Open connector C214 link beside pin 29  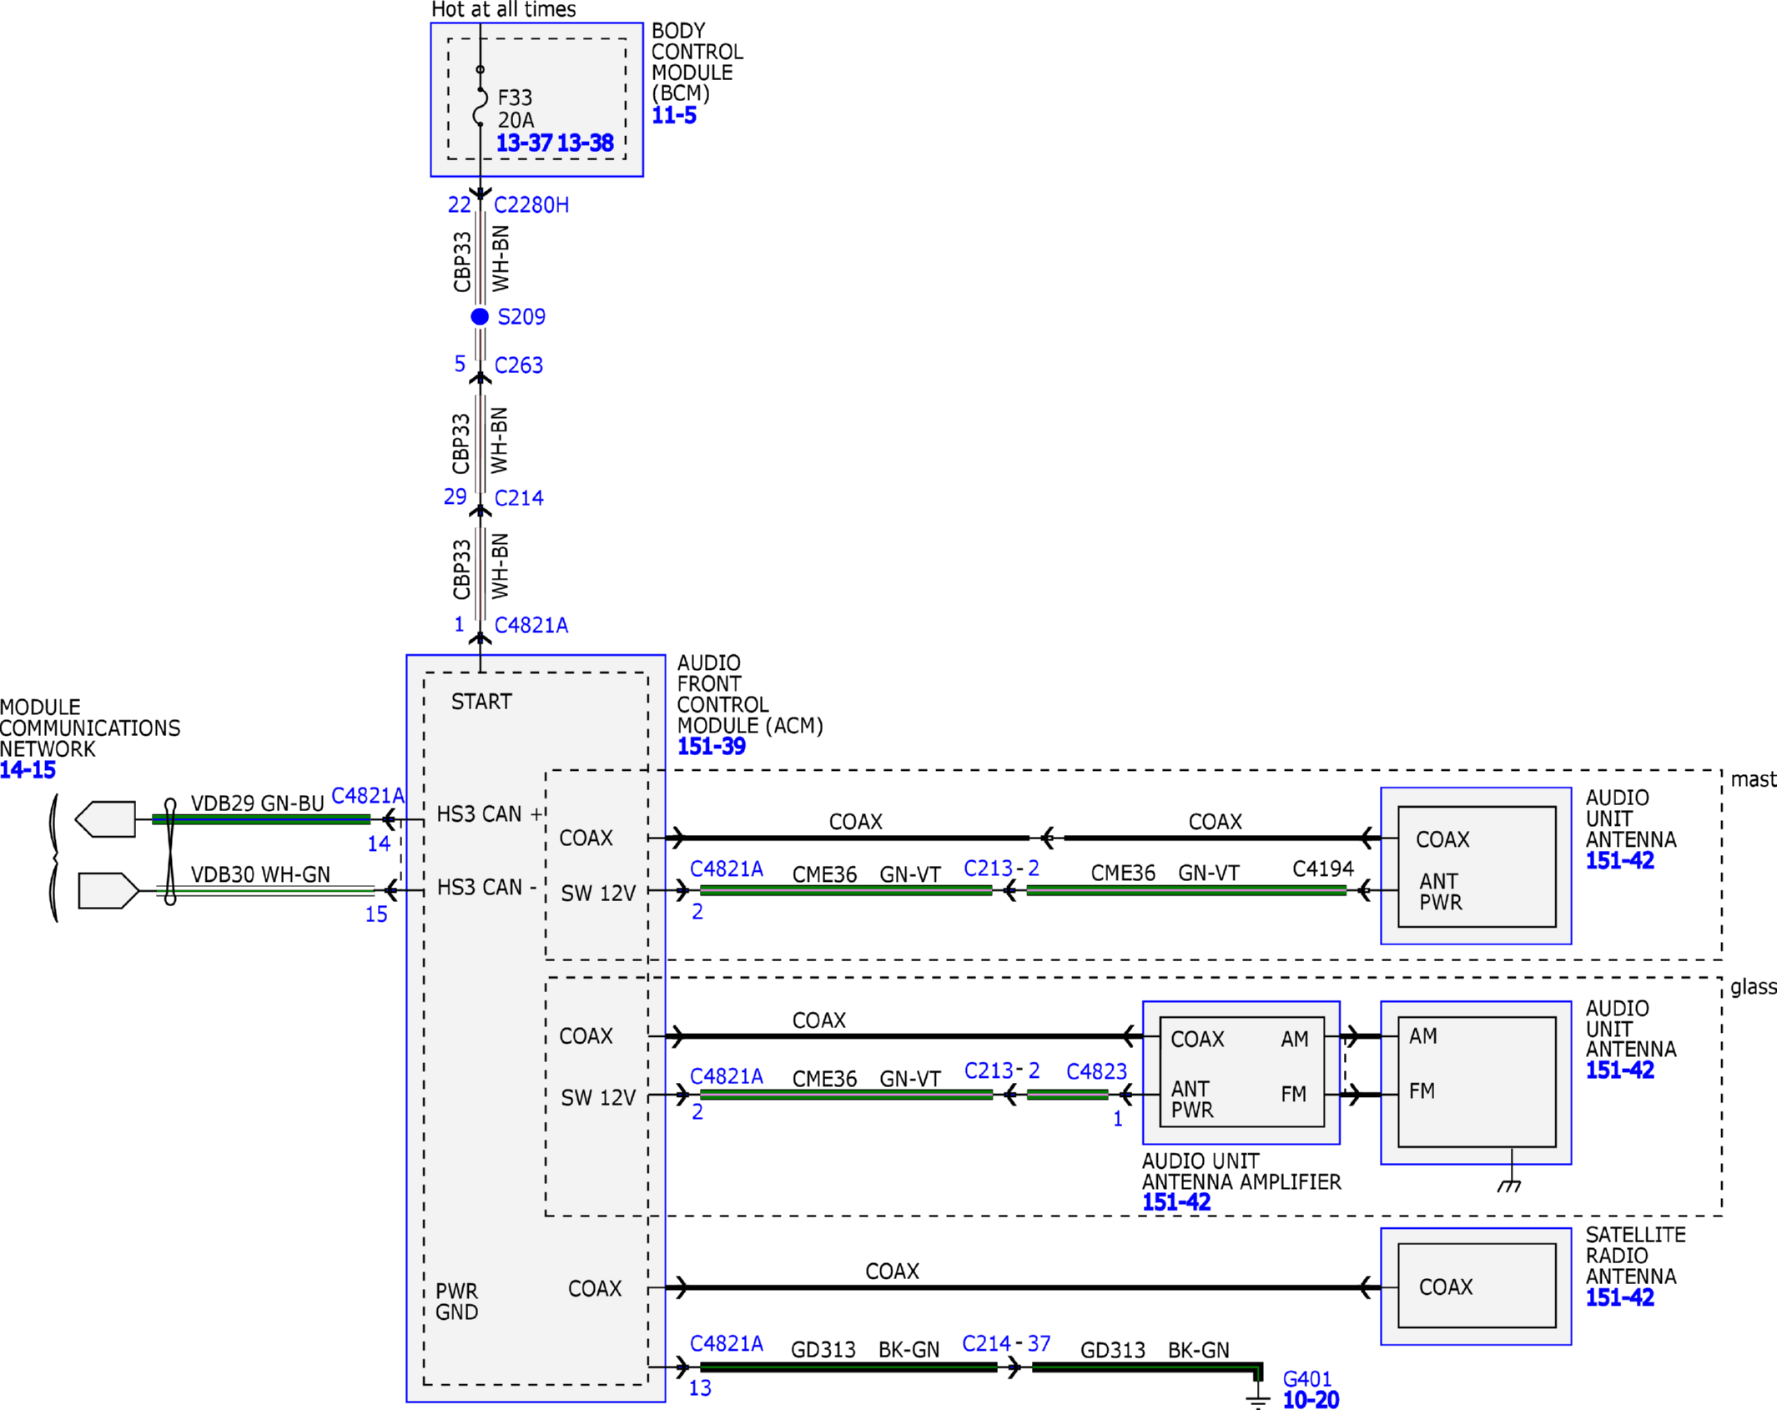click(x=519, y=498)
